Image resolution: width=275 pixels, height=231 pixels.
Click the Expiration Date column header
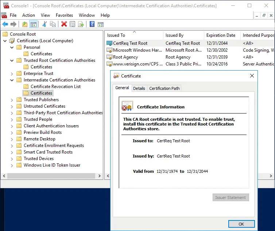221,35
